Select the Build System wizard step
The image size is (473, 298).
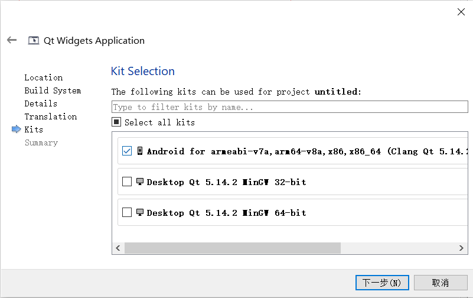click(x=53, y=90)
